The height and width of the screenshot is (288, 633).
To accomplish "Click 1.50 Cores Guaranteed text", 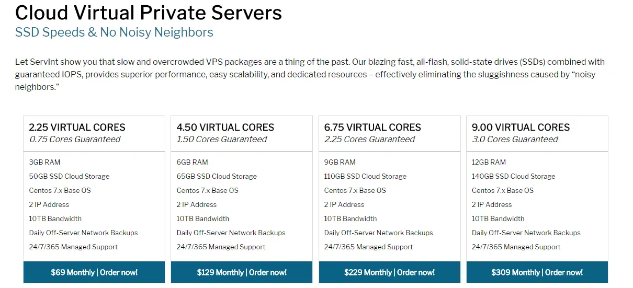I will tap(222, 140).
